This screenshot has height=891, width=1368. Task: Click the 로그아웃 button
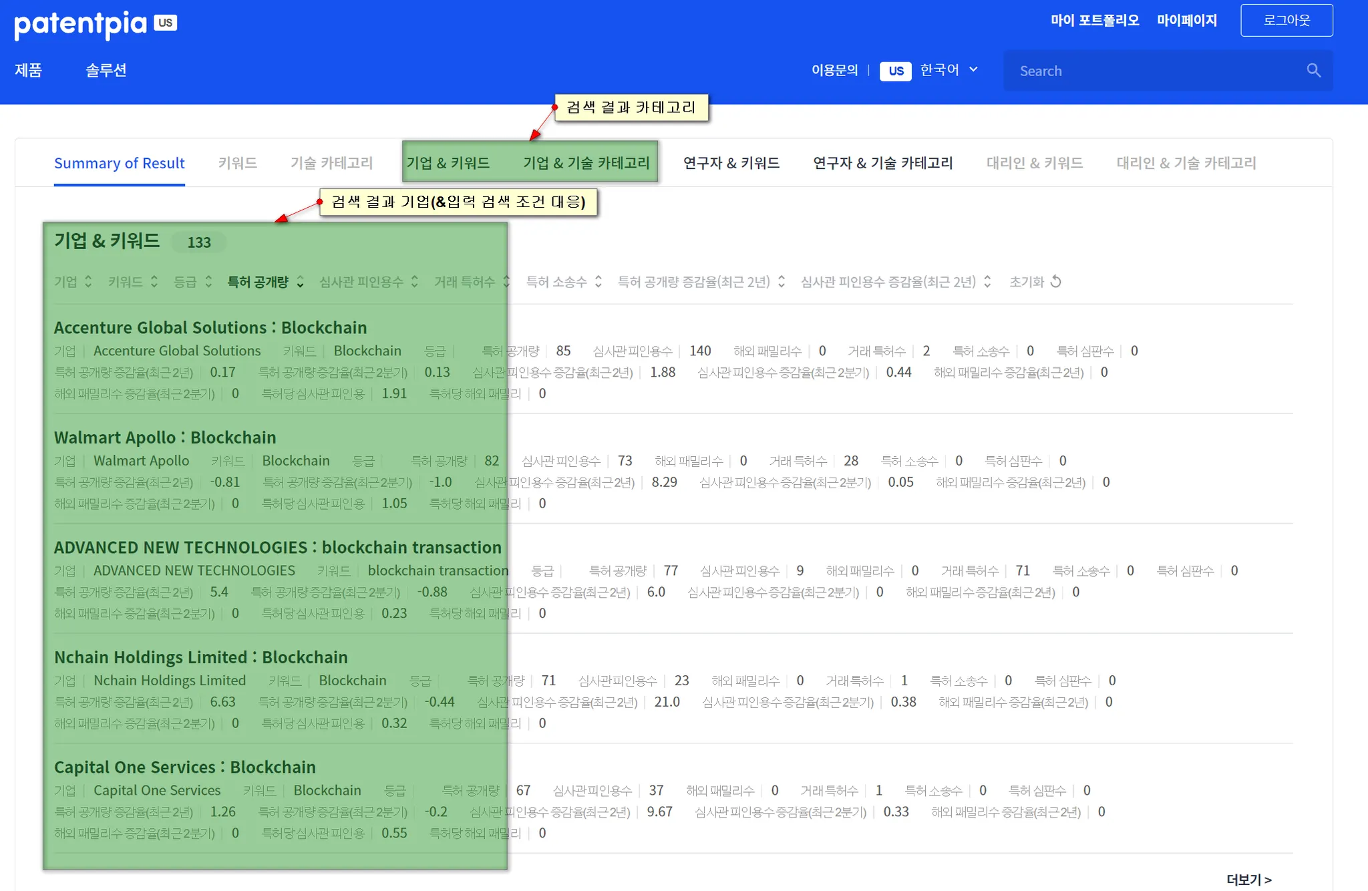1286,21
